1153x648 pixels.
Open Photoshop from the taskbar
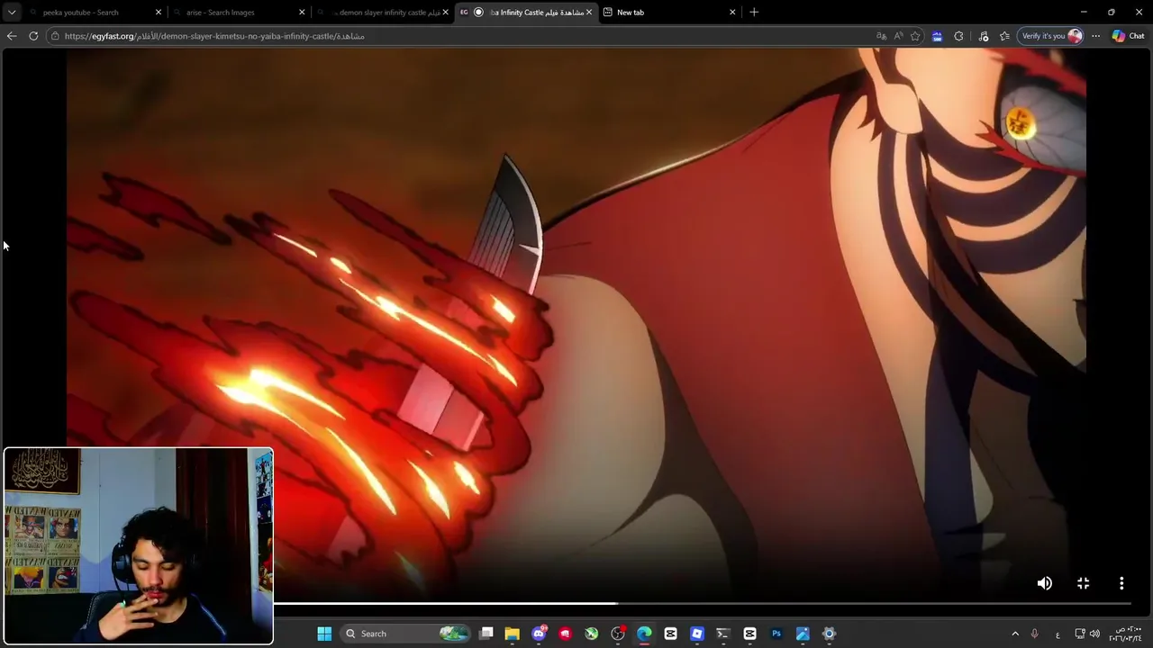(x=776, y=634)
